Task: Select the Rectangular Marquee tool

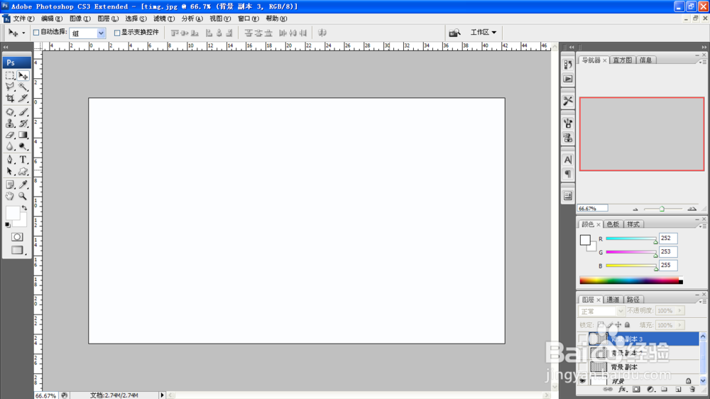Action: click(x=10, y=76)
